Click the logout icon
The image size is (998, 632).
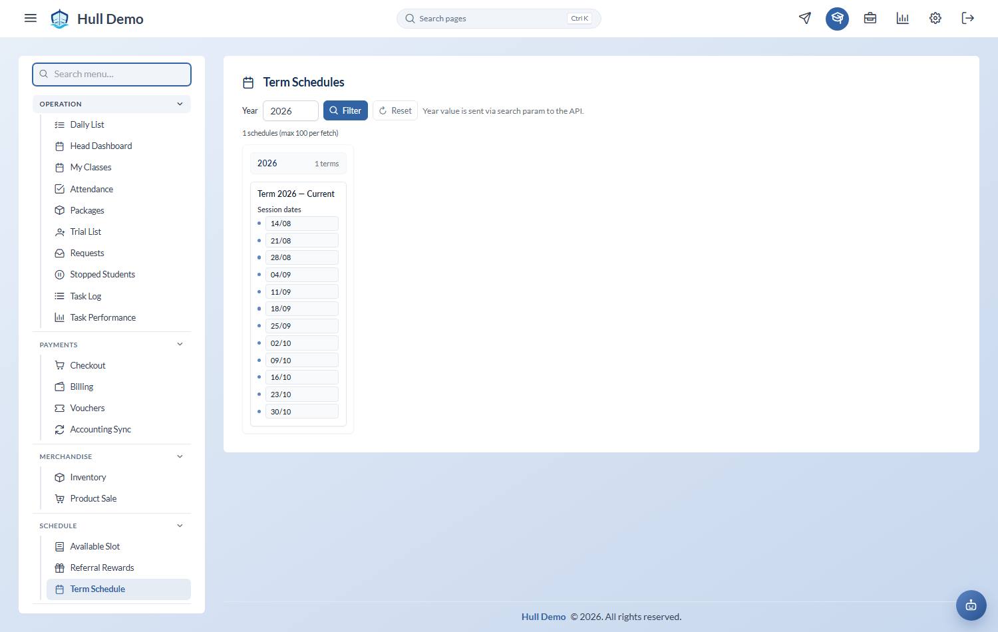(967, 18)
